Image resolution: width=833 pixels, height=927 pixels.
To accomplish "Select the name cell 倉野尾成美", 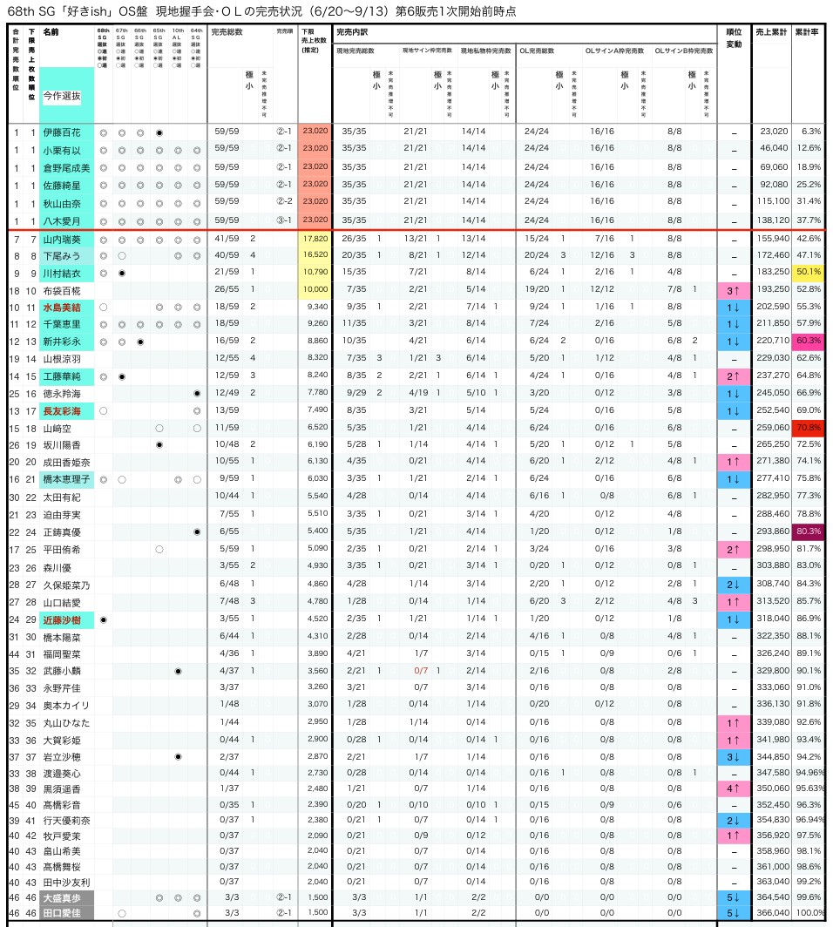I will pos(67,168).
